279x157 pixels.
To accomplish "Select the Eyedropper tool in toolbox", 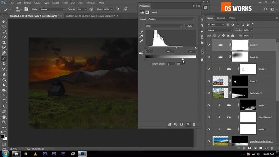I will (4, 48).
